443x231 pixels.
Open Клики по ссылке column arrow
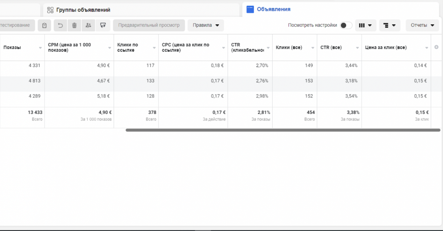(154, 48)
